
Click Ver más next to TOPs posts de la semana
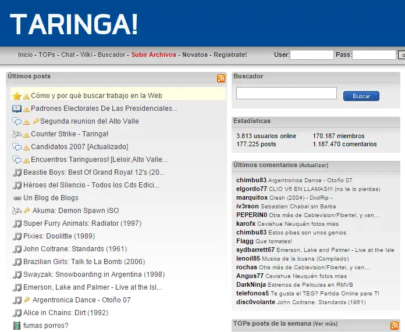coord(325,324)
